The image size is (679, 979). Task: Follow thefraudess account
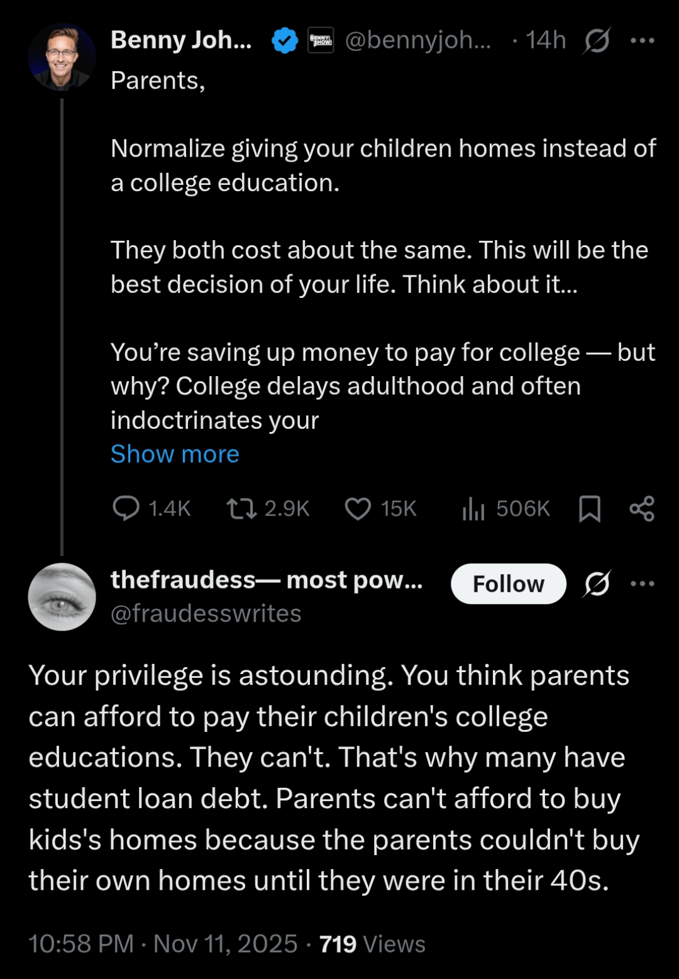point(508,584)
